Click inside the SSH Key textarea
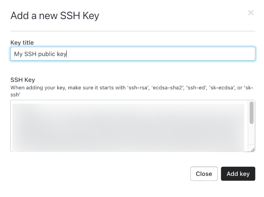The width and height of the screenshot is (264, 197). (x=129, y=126)
